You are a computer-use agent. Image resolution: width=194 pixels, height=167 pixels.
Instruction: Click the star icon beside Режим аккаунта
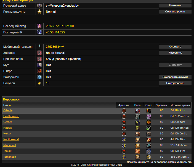(39, 12)
